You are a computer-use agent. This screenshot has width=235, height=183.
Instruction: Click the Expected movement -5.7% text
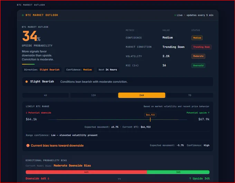[167, 145]
